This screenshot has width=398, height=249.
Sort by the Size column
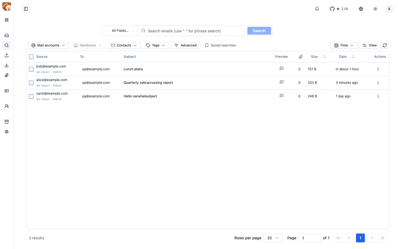[318, 57]
